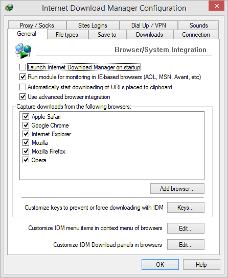The height and width of the screenshot is (278, 228).
Task: Select the Opera list entry
Action: pyautogui.click(x=39, y=160)
